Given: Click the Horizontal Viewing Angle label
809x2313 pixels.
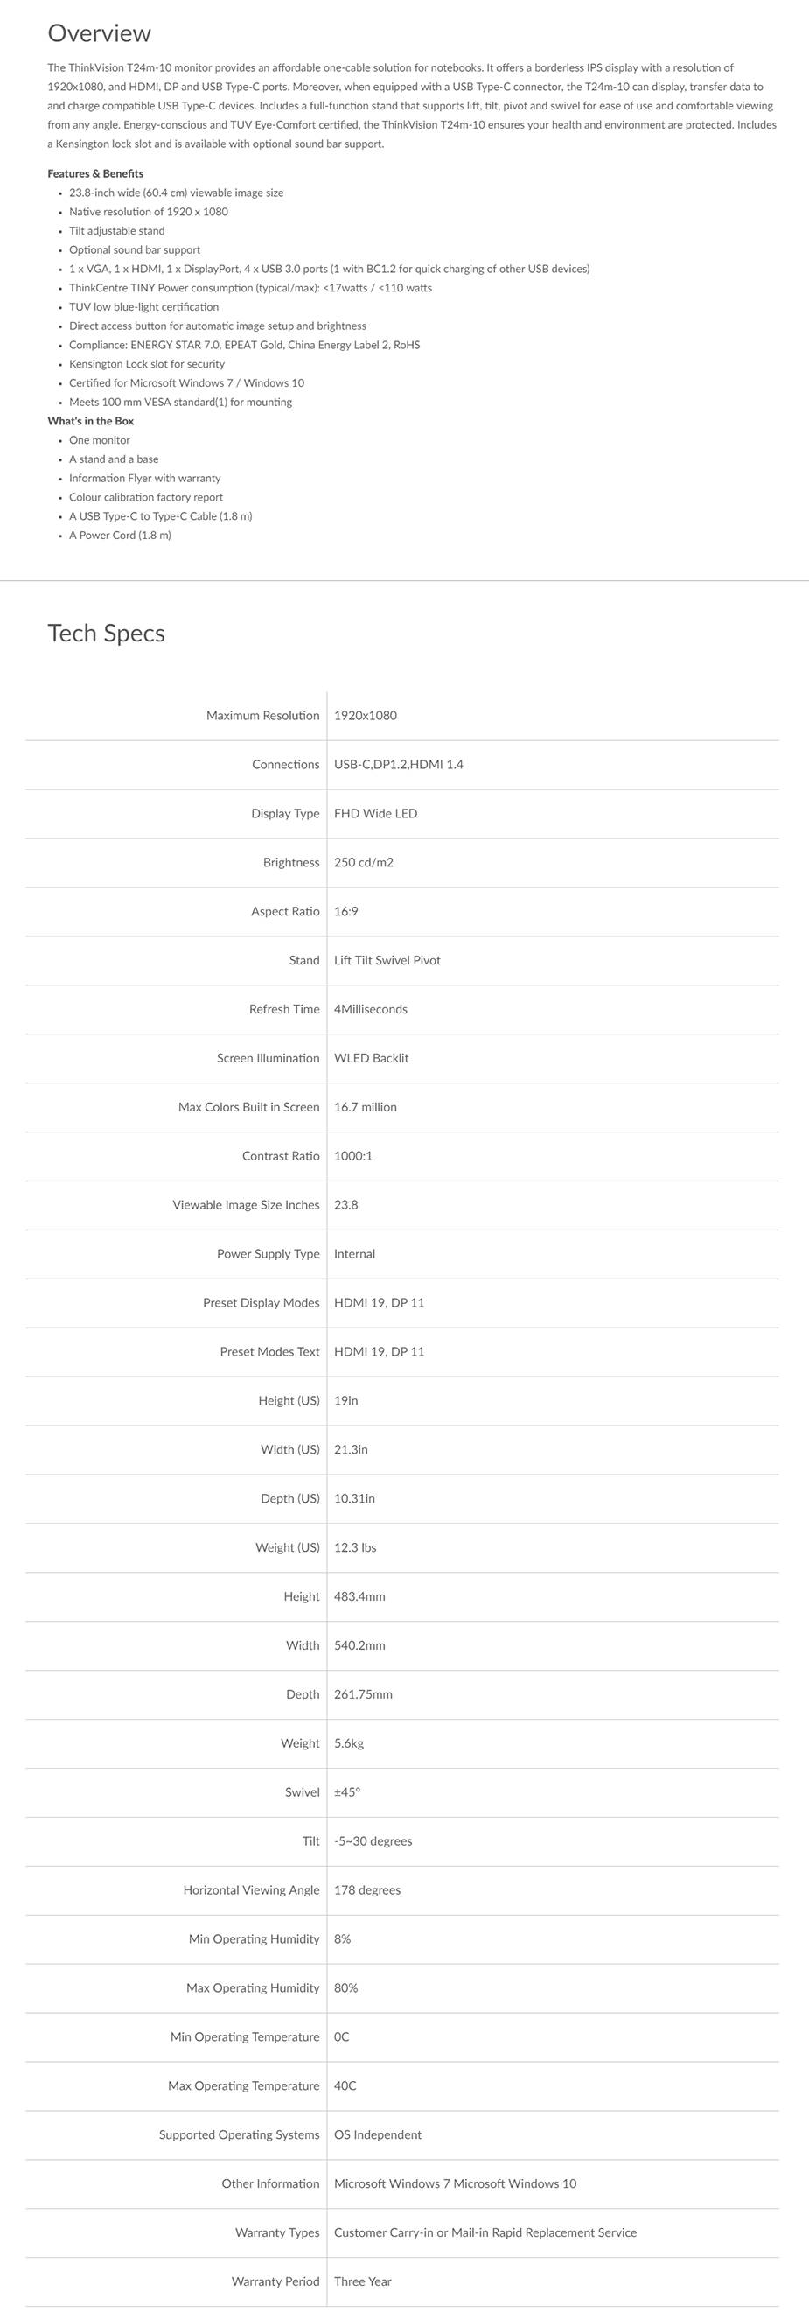Looking at the screenshot, I should (x=251, y=1890).
